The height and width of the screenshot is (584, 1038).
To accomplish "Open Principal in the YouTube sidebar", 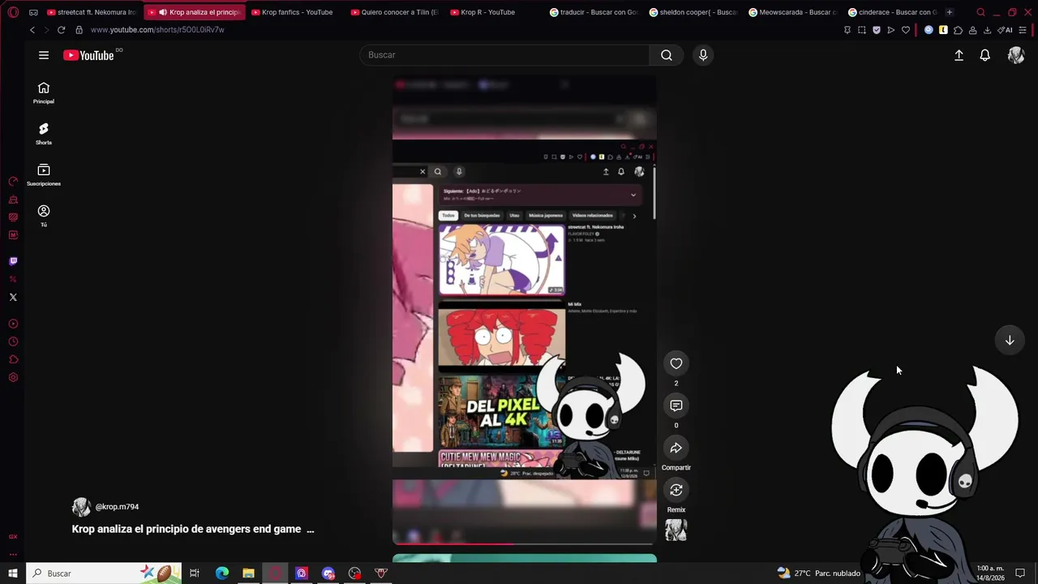I will 44,93.
